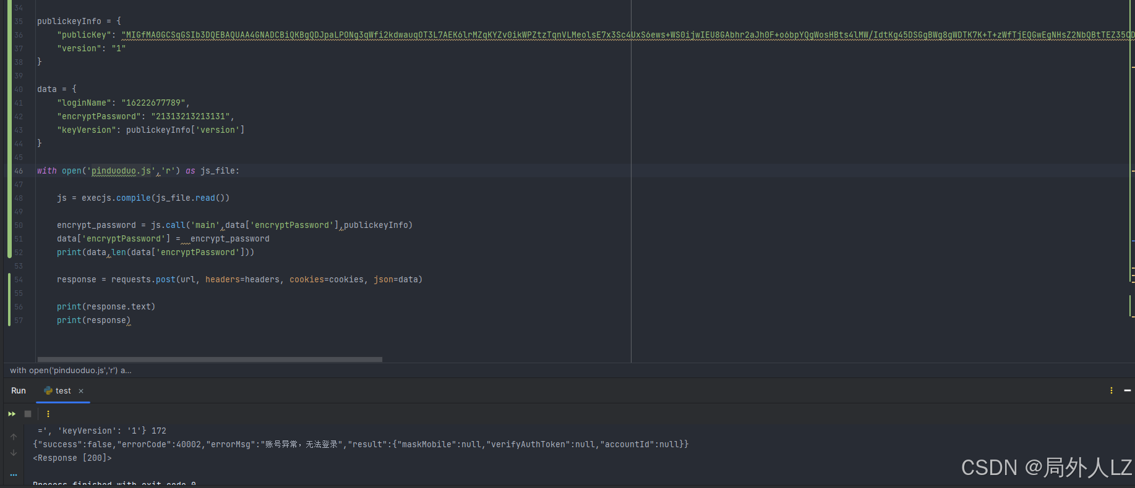Click the final print(response) statement
This screenshot has width=1135, height=488.
click(94, 321)
